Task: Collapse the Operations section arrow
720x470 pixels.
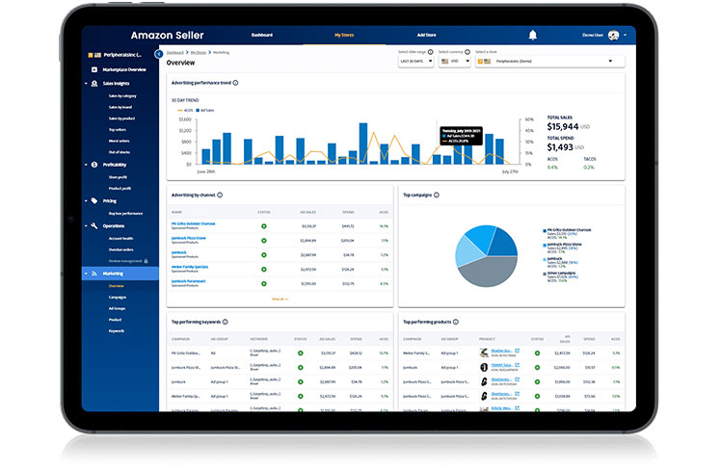Action: click(86, 225)
